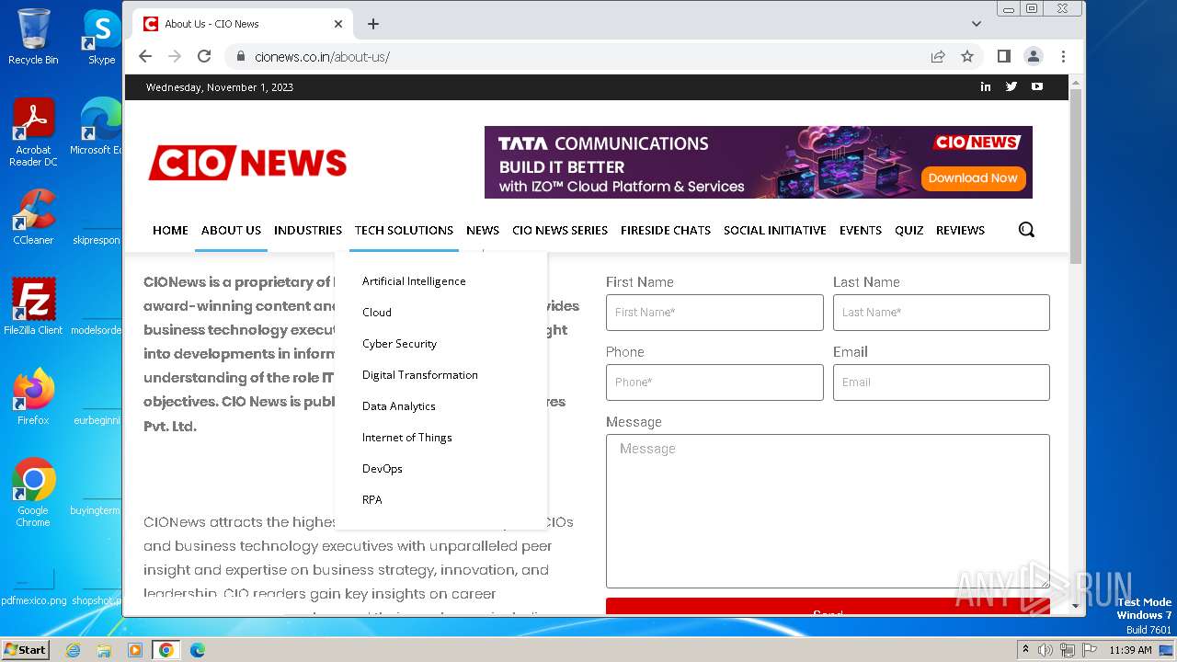Click the CIO News logo
The image size is (1177, 662).
point(247,163)
